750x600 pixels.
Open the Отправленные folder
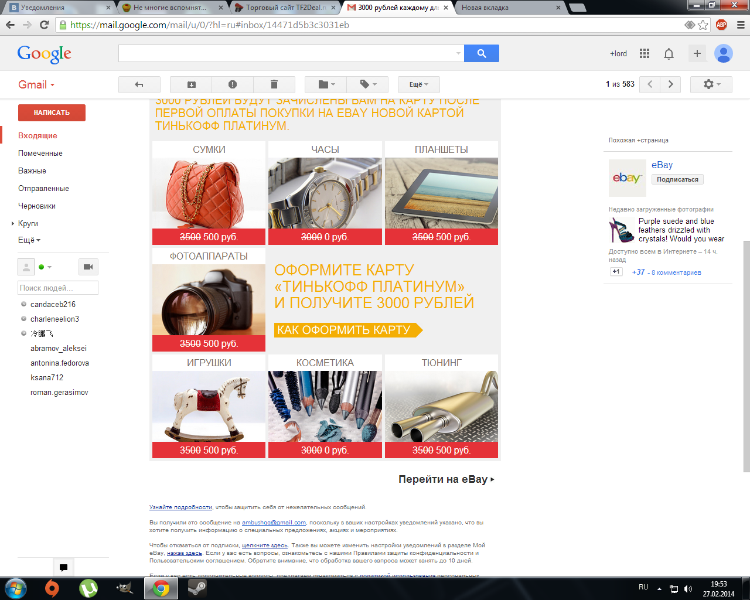pos(43,188)
